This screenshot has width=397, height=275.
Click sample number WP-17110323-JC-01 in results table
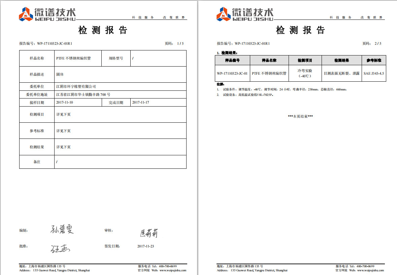point(232,73)
